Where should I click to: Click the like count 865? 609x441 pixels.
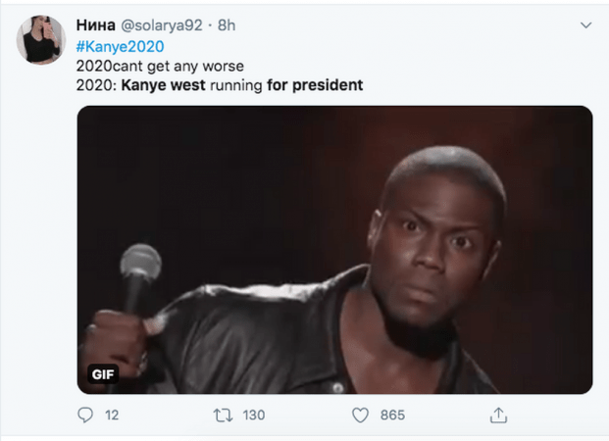(392, 416)
